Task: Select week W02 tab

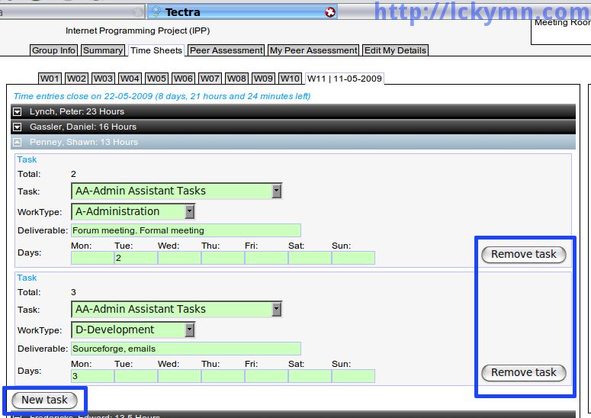Action: point(76,79)
